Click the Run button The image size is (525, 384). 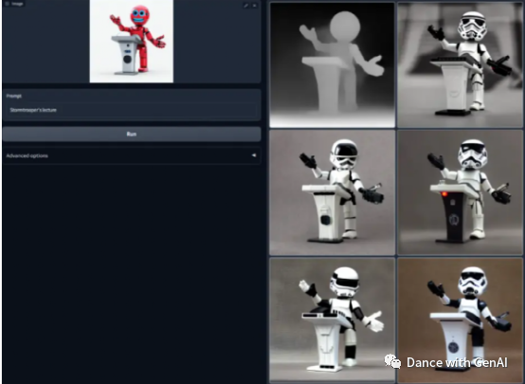pyautogui.click(x=132, y=134)
